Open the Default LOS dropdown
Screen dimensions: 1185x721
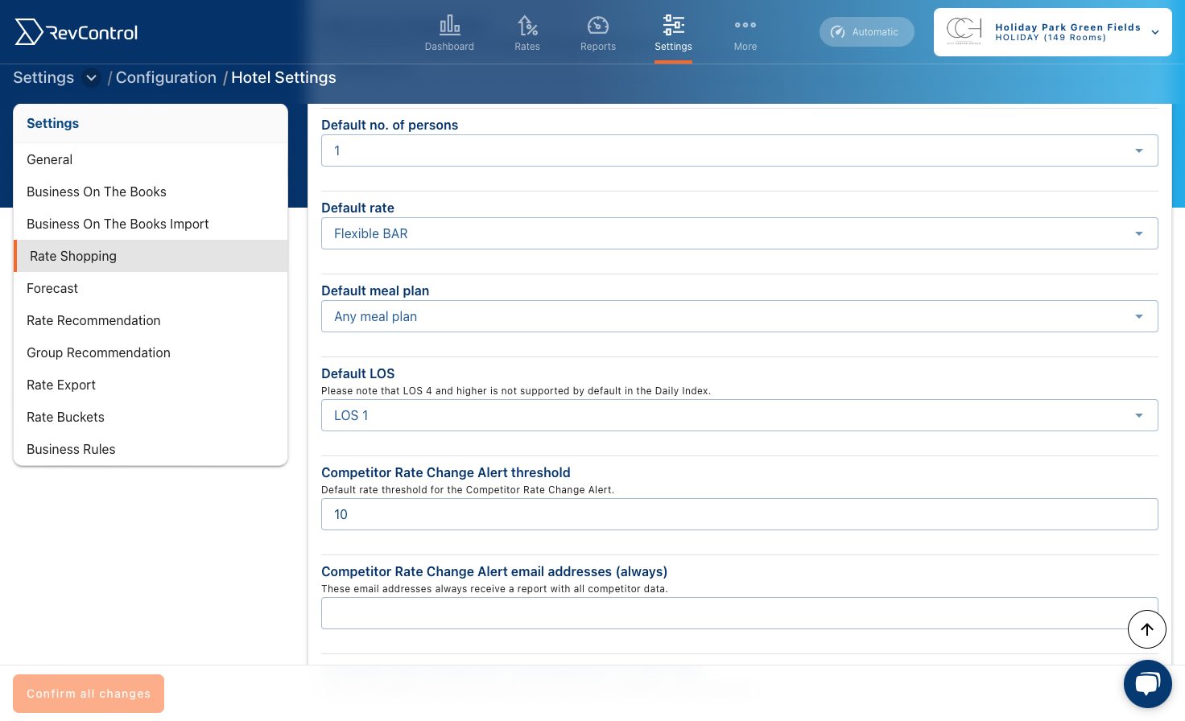(739, 415)
